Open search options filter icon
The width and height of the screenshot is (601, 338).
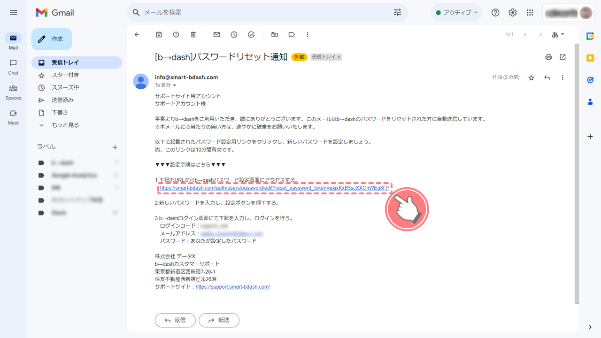(397, 12)
